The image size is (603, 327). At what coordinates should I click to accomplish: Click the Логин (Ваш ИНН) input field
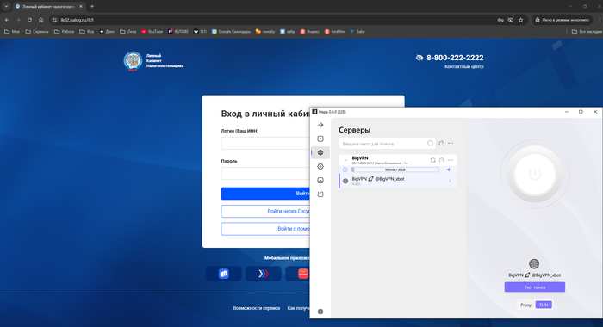[x=265, y=143]
